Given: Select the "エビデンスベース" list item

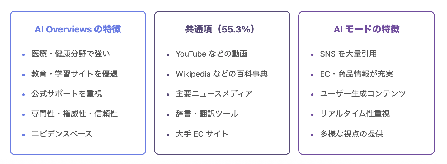Looking at the screenshot, I should (x=62, y=134).
